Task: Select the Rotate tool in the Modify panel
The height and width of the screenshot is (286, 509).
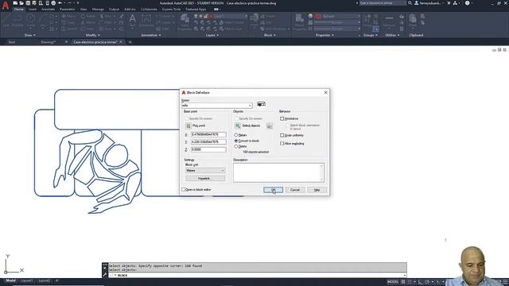Action: 88,16
